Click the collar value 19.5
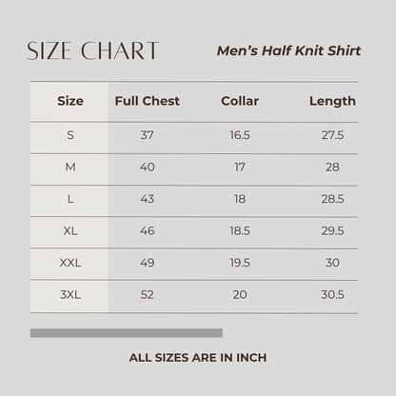The image size is (396, 396). point(240,263)
